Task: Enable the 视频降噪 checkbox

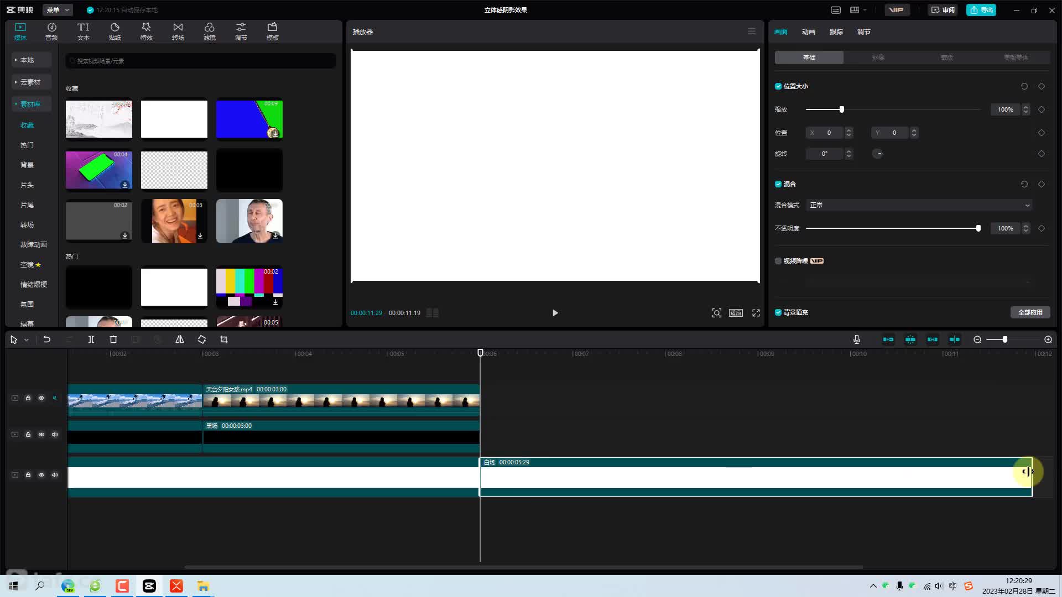Action: pos(778,261)
